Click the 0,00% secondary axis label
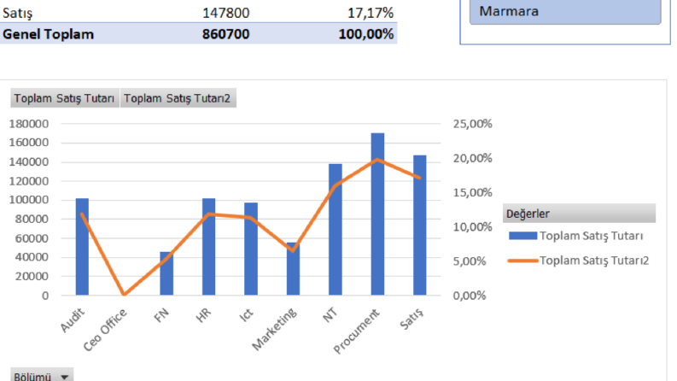 pyautogui.click(x=470, y=296)
